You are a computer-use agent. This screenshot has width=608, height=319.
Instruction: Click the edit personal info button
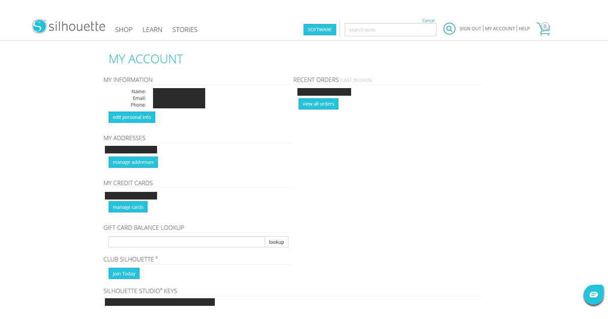[x=132, y=117]
